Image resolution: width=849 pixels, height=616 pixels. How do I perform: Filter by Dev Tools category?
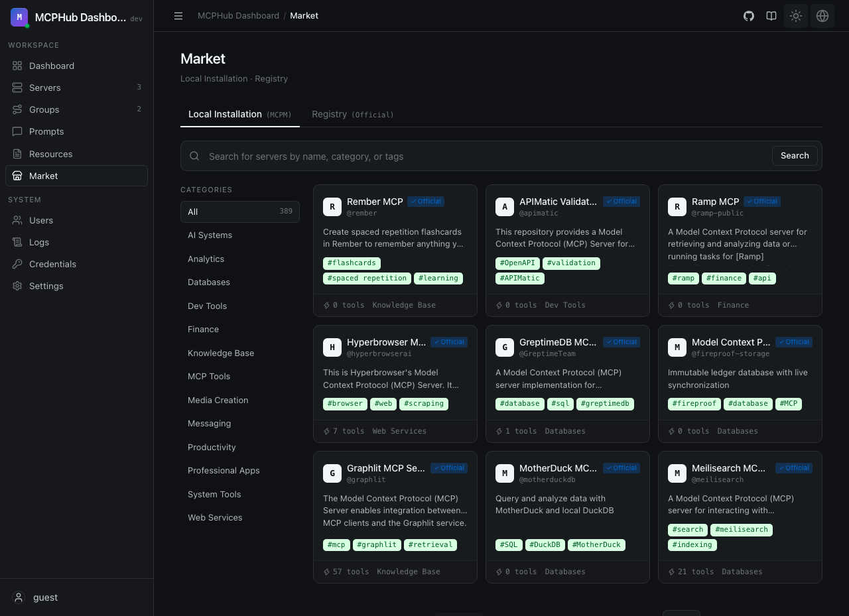point(240,306)
